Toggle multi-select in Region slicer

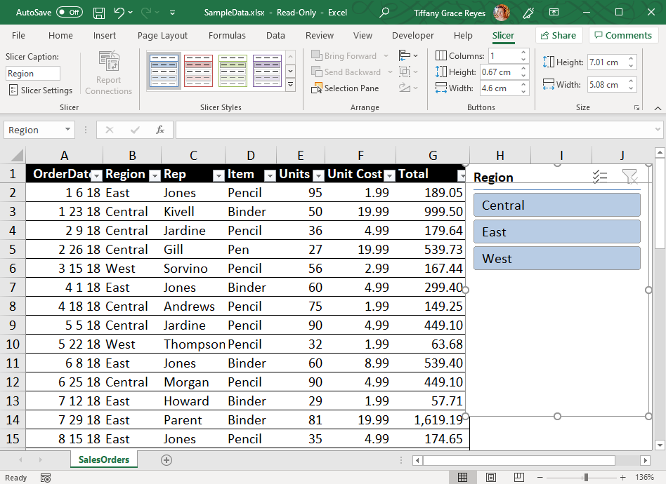[600, 177]
